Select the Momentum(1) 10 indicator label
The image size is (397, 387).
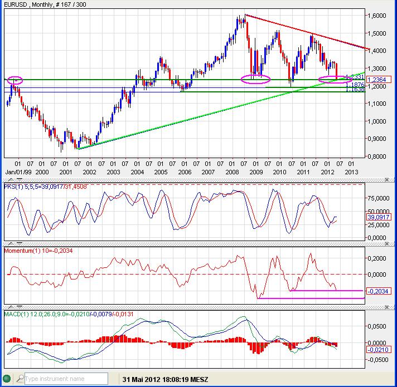point(38,251)
